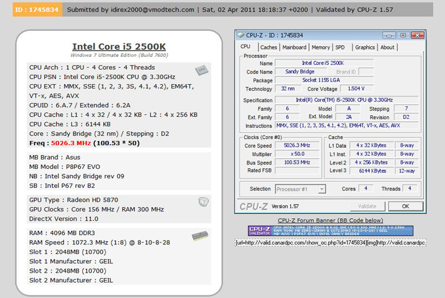Maximize the CPU-Z window
445x298 pixels.
pyautogui.click(x=403, y=35)
